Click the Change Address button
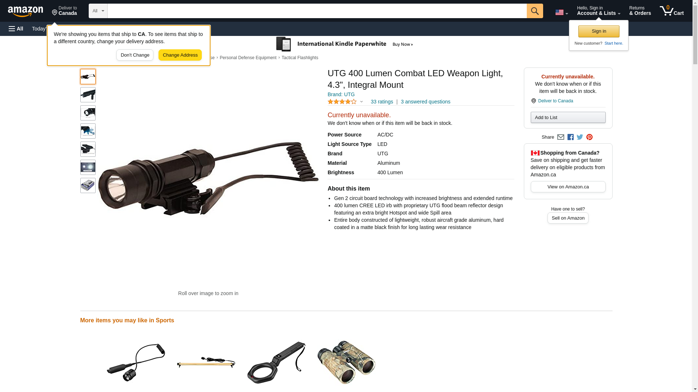698x392 pixels. [x=180, y=55]
